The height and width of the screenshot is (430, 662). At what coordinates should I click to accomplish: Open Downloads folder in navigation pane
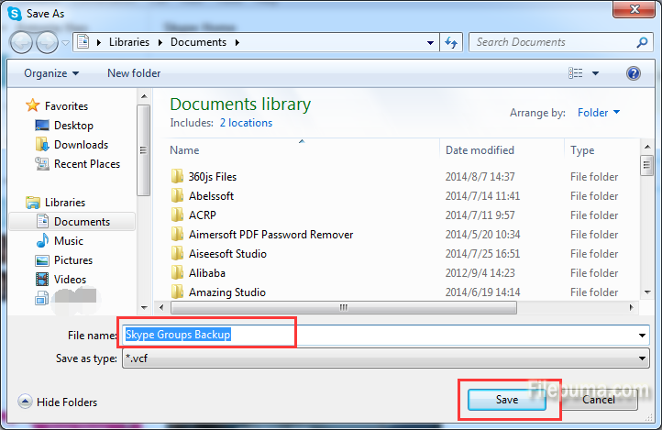81,145
